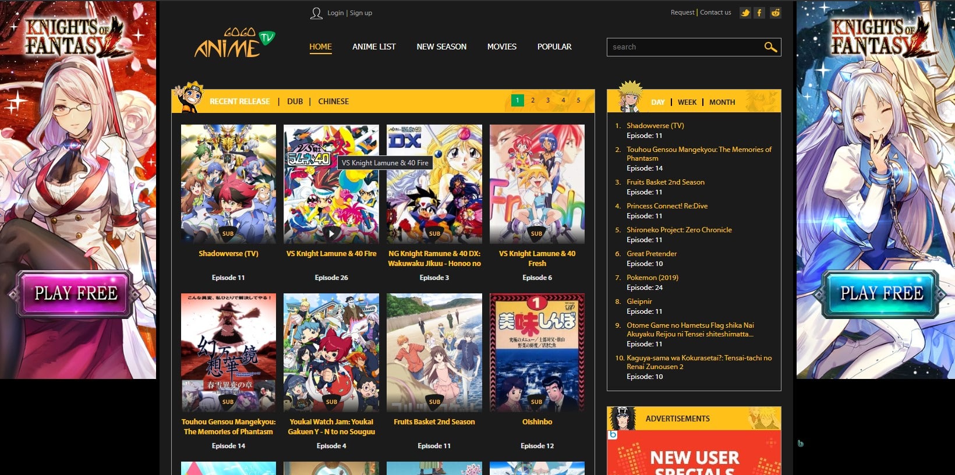The height and width of the screenshot is (475, 955).
Task: Go to page 5 of recent releases
Action: click(578, 100)
